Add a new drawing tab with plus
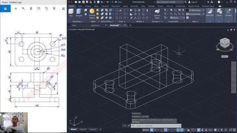 130,25
